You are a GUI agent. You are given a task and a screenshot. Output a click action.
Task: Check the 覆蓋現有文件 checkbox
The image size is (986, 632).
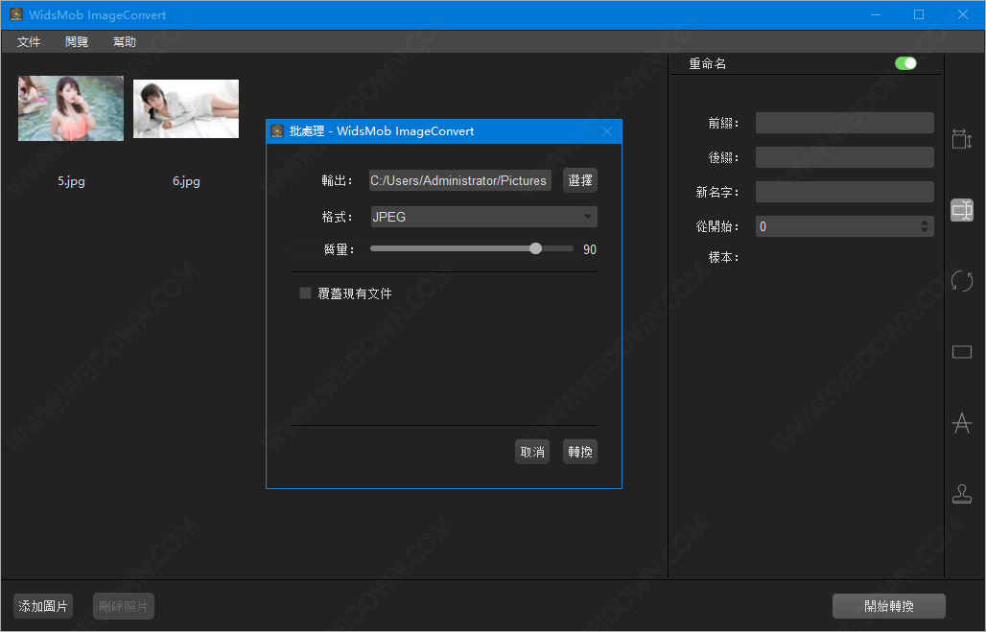pyautogui.click(x=305, y=293)
